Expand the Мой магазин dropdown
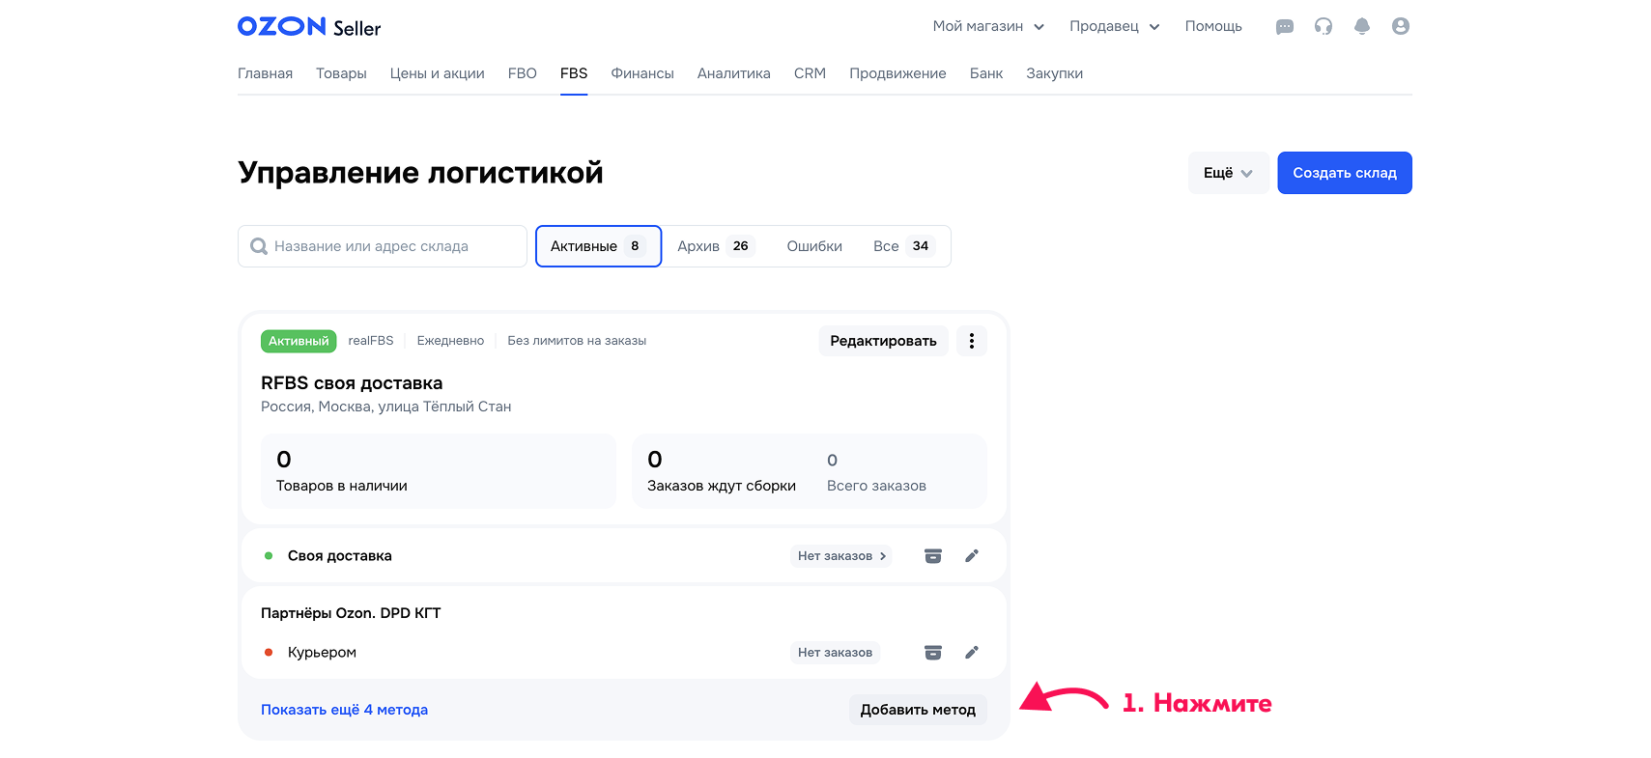 (x=988, y=27)
